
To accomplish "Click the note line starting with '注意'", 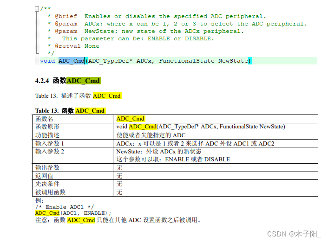I will tap(118, 220).
